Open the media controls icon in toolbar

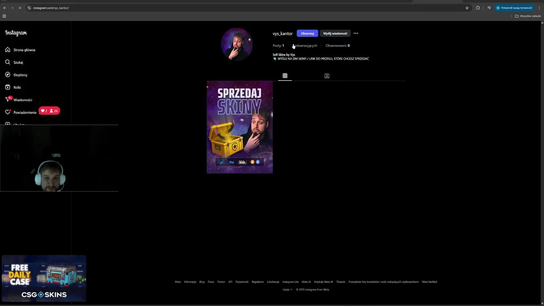[x=489, y=8]
